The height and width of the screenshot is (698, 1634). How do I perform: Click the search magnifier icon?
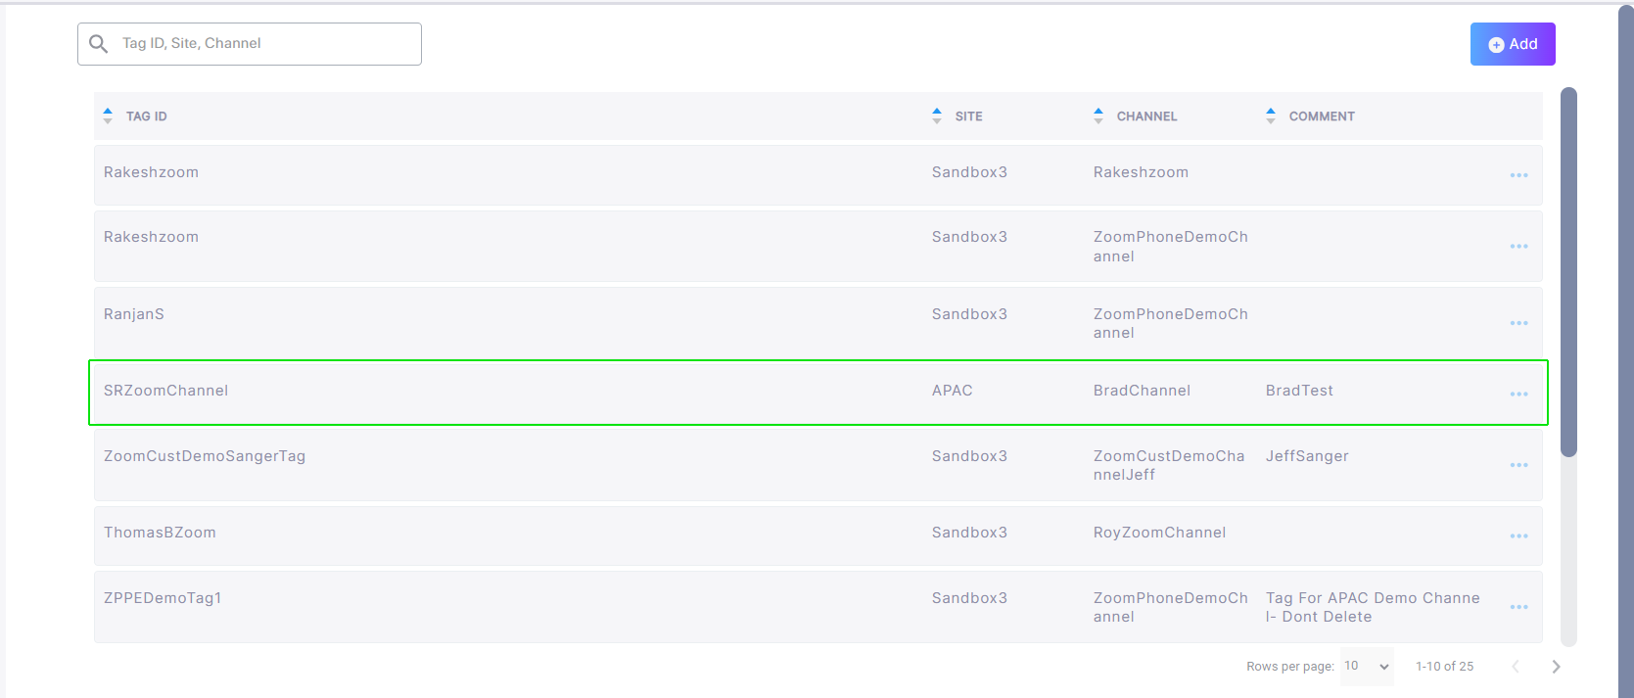point(98,44)
